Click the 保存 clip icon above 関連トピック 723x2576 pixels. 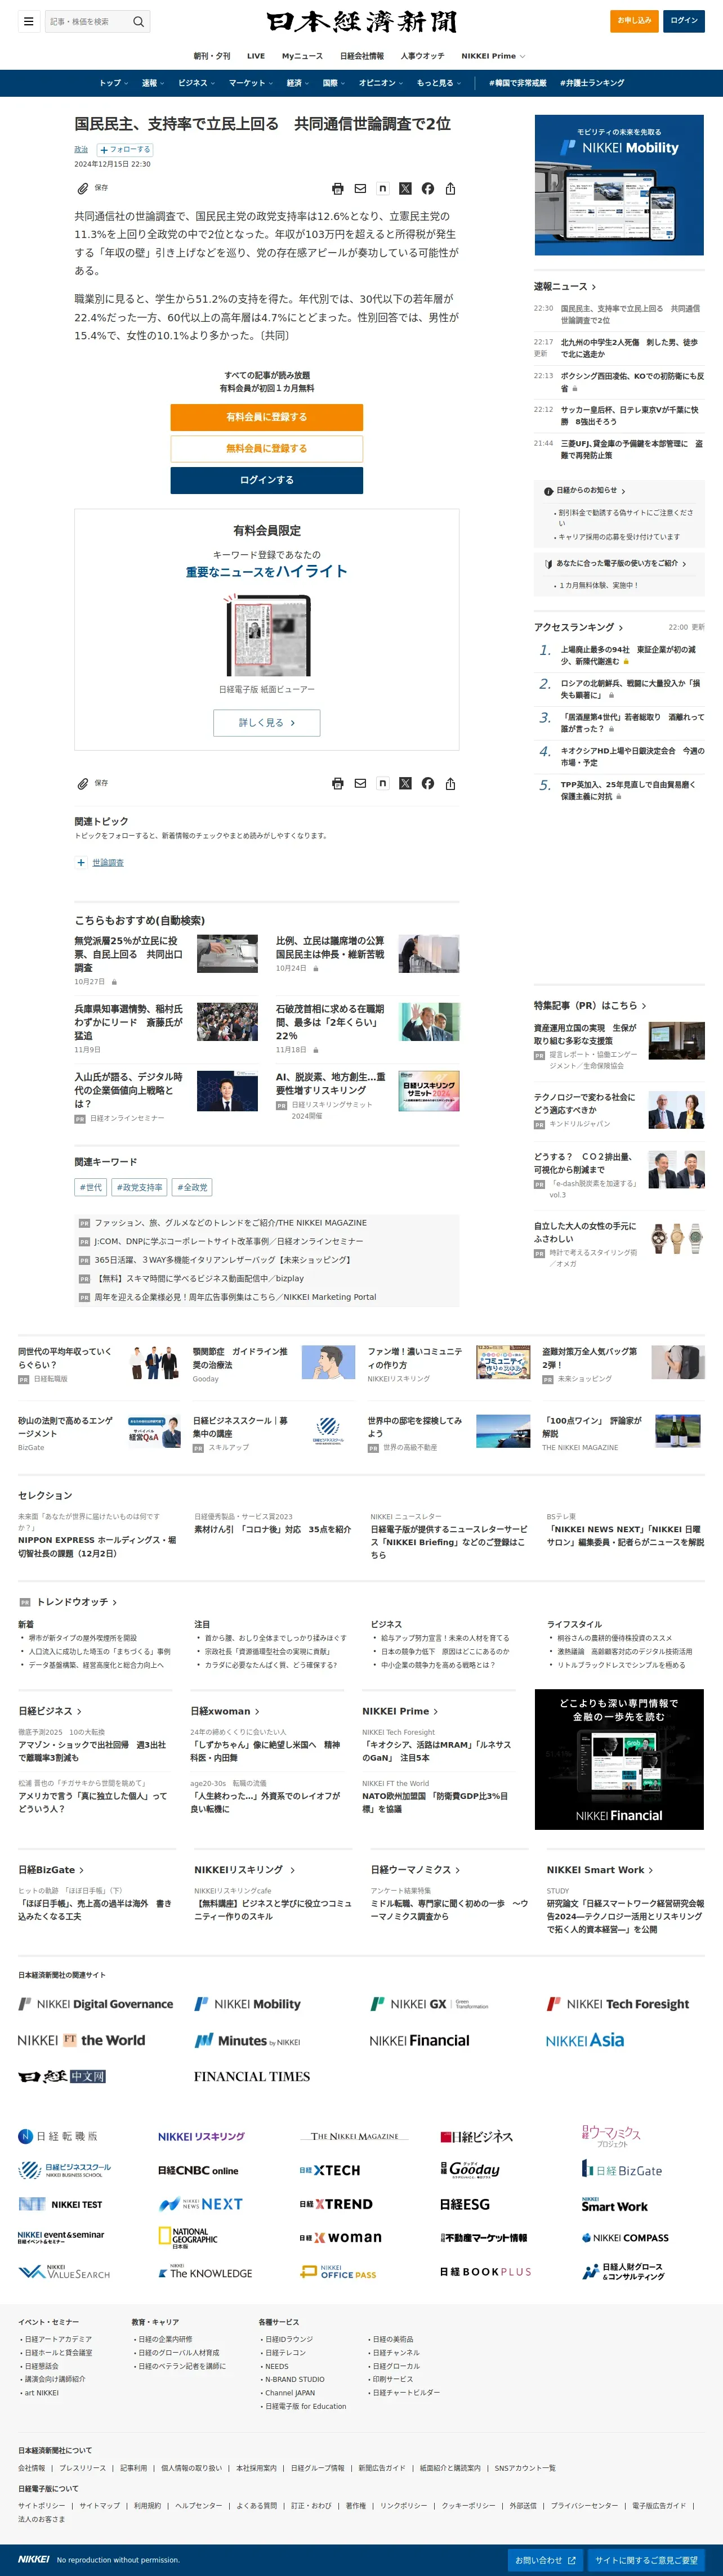pyautogui.click(x=83, y=784)
